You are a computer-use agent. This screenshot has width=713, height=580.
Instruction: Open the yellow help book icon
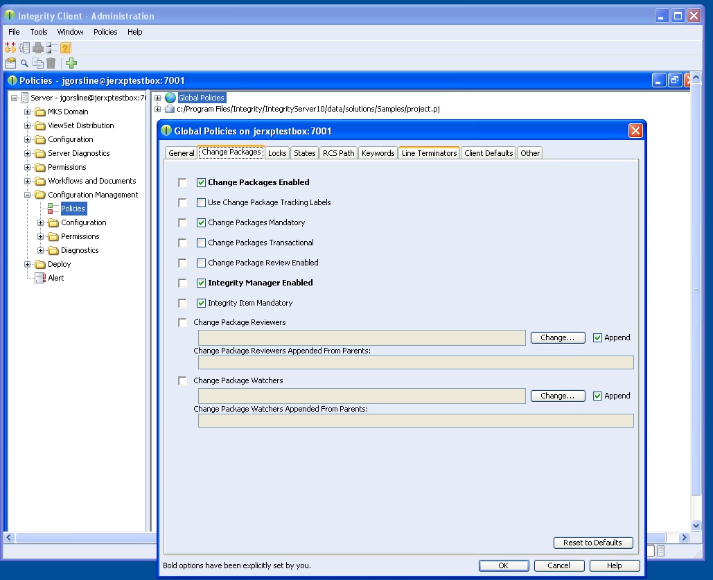pyautogui.click(x=65, y=47)
